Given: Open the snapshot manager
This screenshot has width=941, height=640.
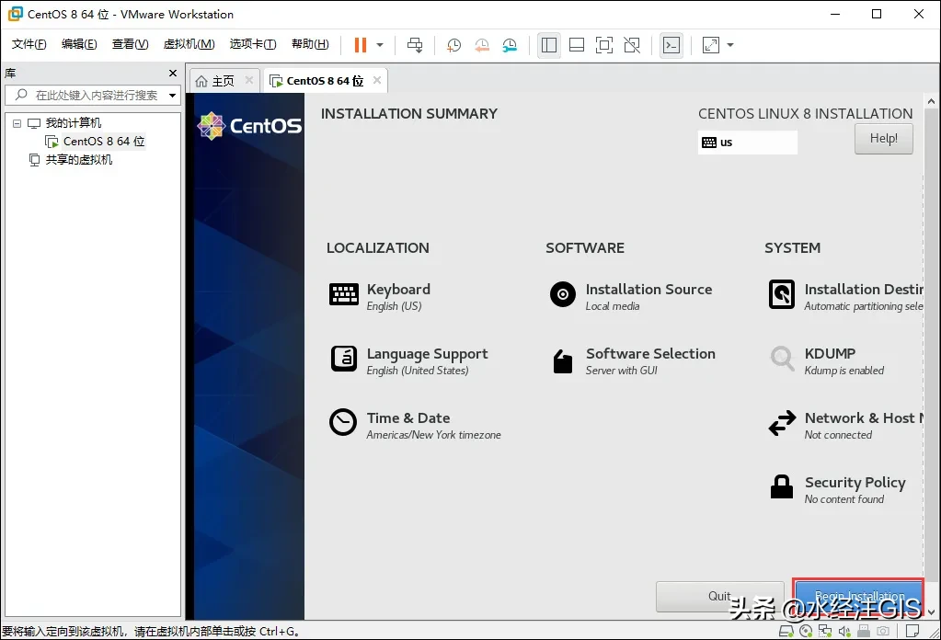Looking at the screenshot, I should click(510, 45).
